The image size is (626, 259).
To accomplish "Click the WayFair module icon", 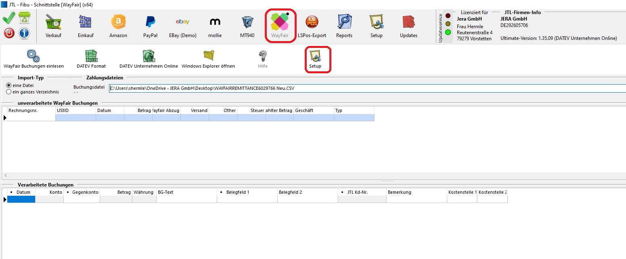I will (279, 24).
